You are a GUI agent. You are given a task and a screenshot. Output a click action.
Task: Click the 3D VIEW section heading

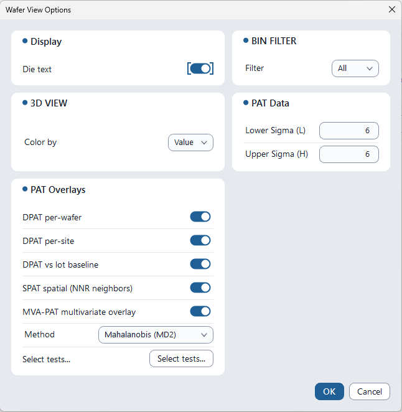click(x=49, y=103)
